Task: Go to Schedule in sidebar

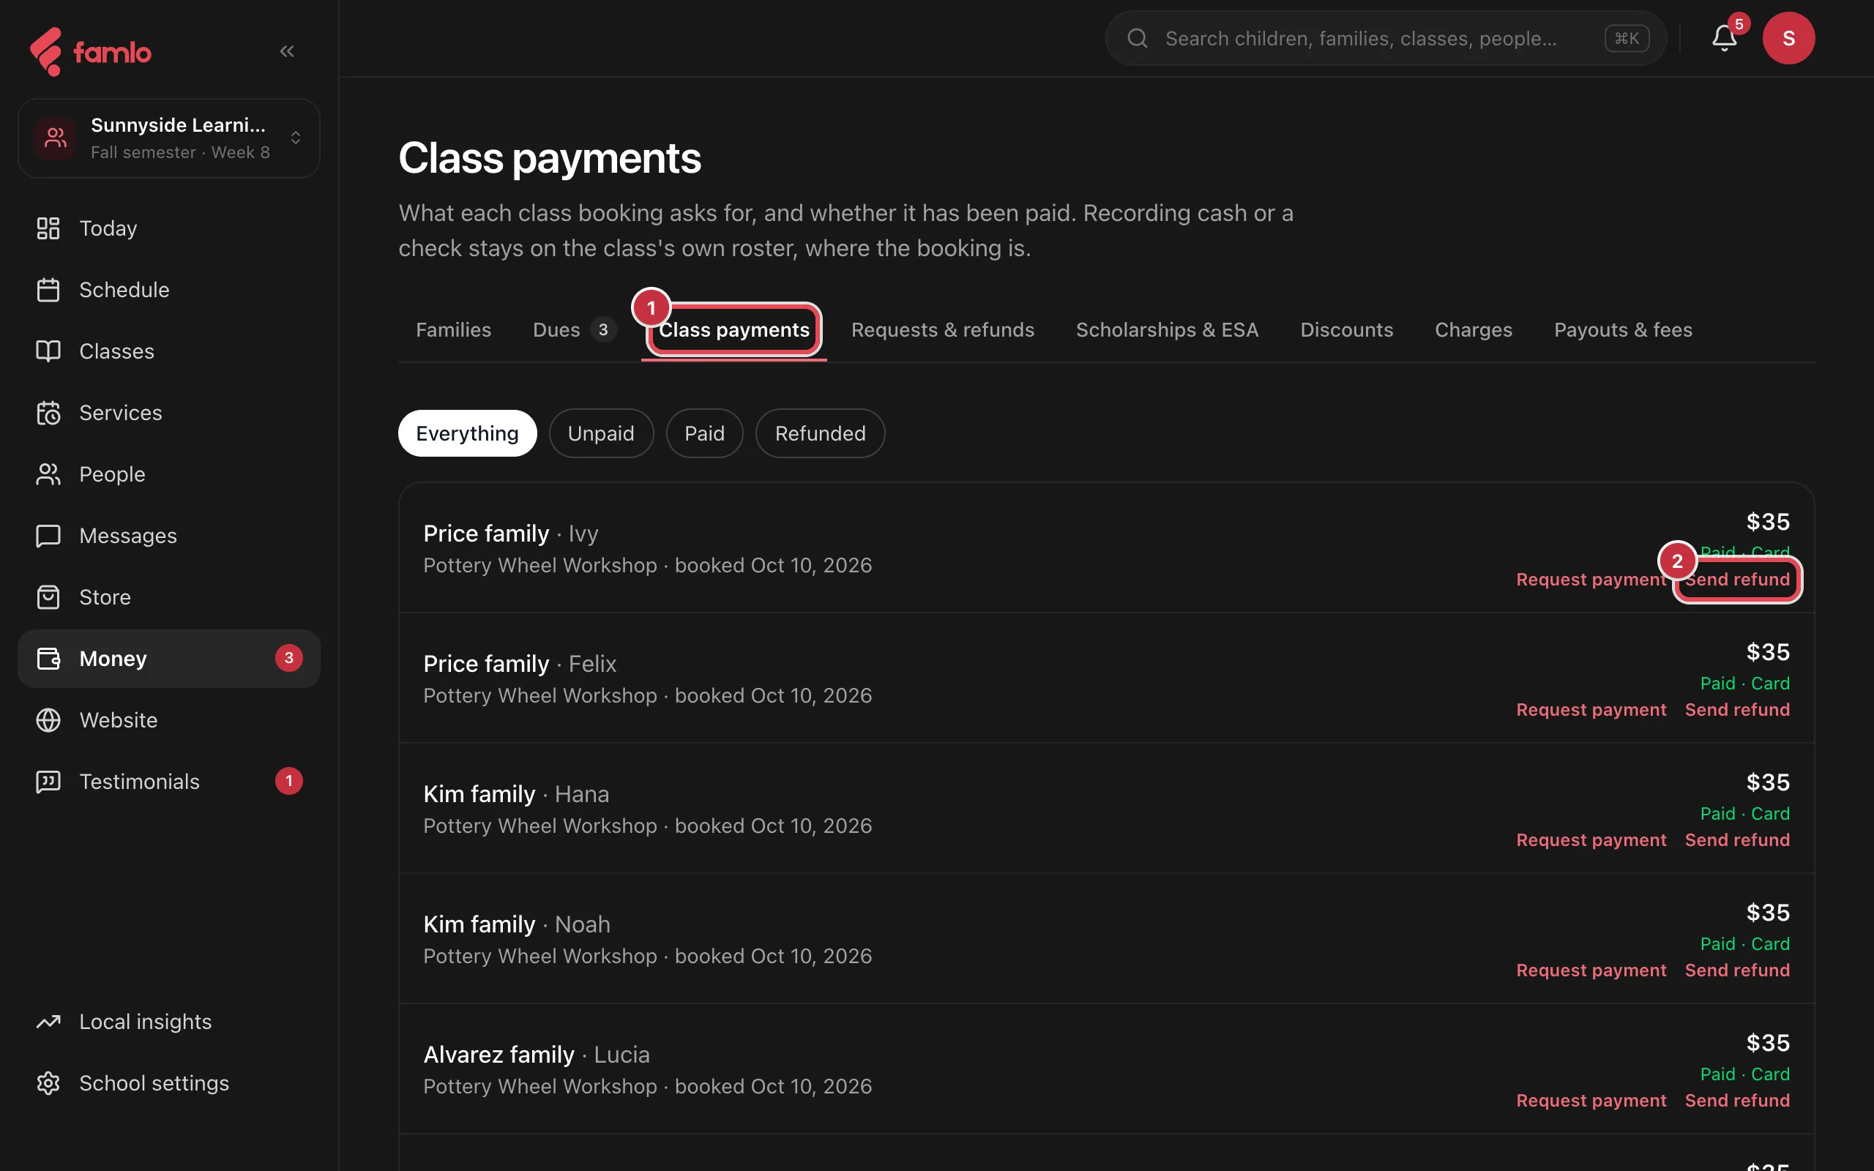Action: [169, 290]
